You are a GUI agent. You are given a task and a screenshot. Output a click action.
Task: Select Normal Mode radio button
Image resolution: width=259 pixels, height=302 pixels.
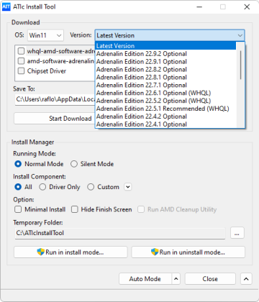[18, 164]
